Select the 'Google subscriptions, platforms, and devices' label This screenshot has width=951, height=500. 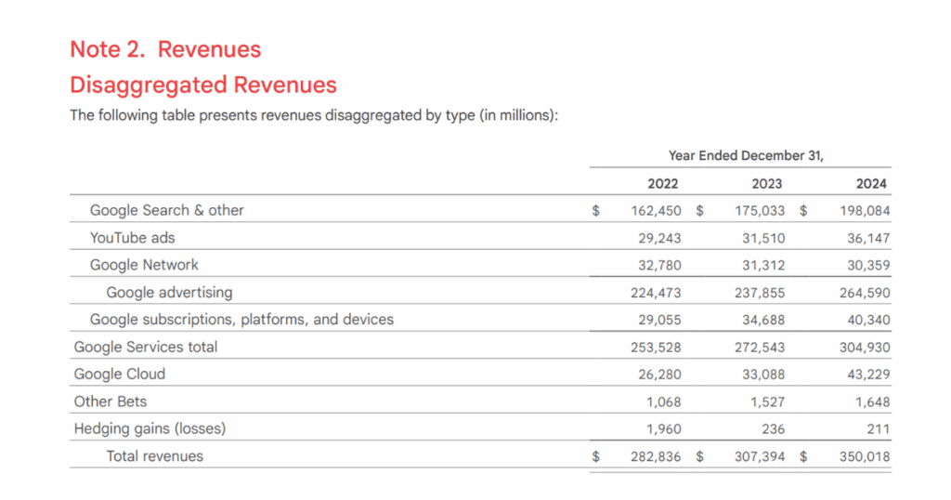241,320
